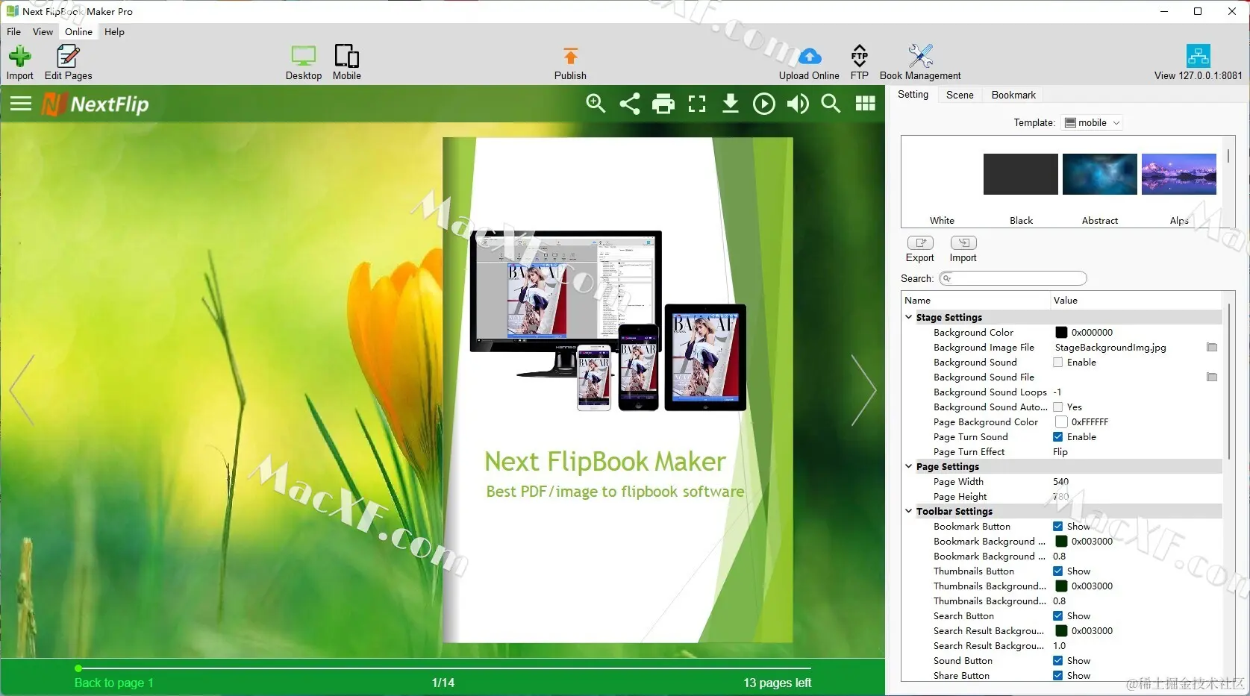
Task: Uncheck Share Button Show checkbox
Action: click(1058, 676)
